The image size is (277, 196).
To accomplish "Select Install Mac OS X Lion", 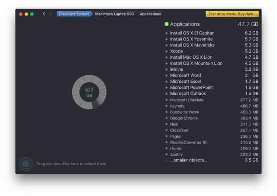I will [x=212, y=57].
